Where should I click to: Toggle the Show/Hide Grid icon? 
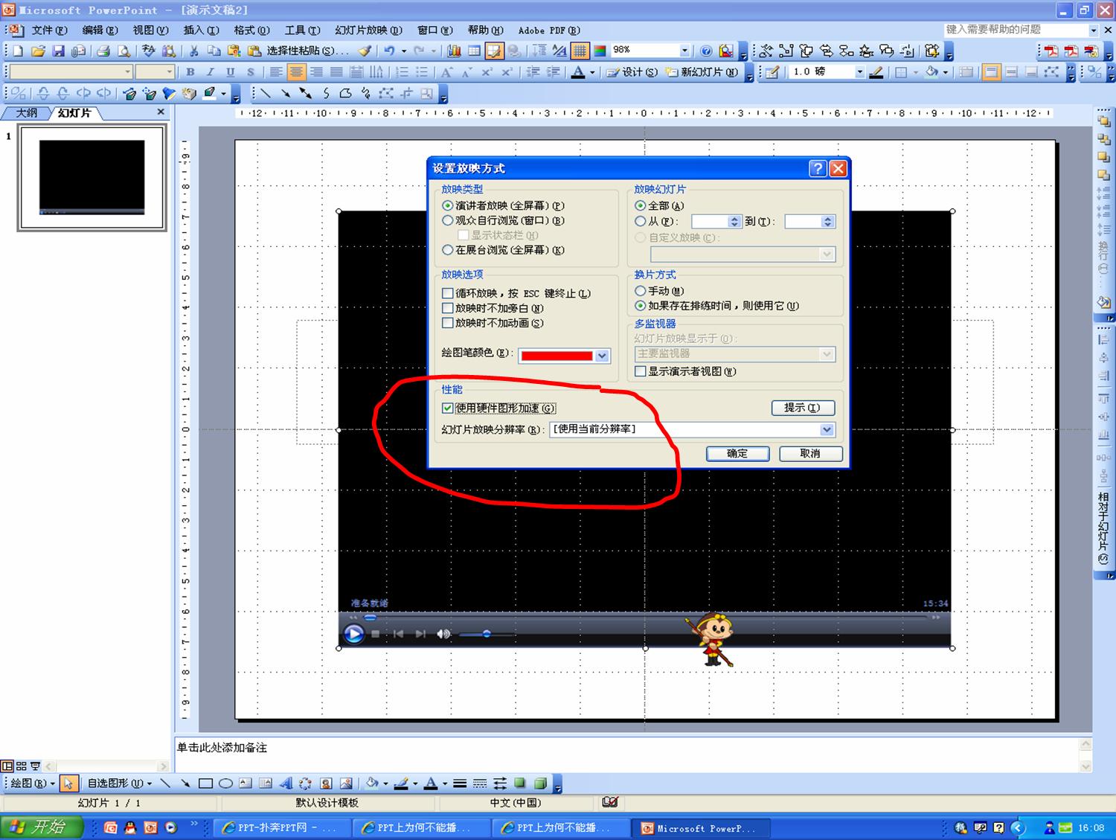click(x=580, y=51)
